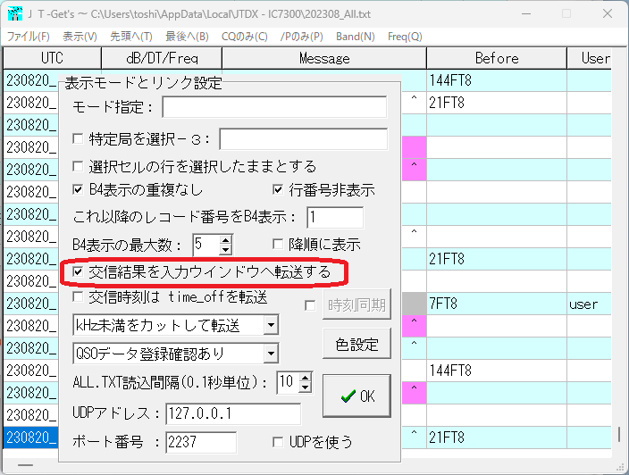Click the ポート番号 field showing 2237
Screen dimensions: 629x475
pos(201,442)
